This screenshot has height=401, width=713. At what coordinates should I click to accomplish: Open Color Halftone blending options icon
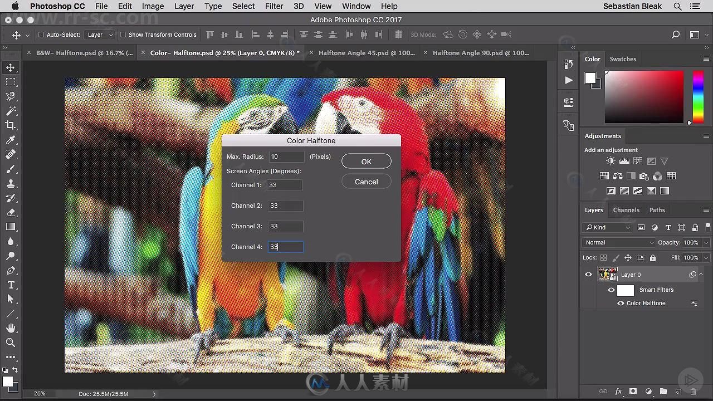coord(694,304)
